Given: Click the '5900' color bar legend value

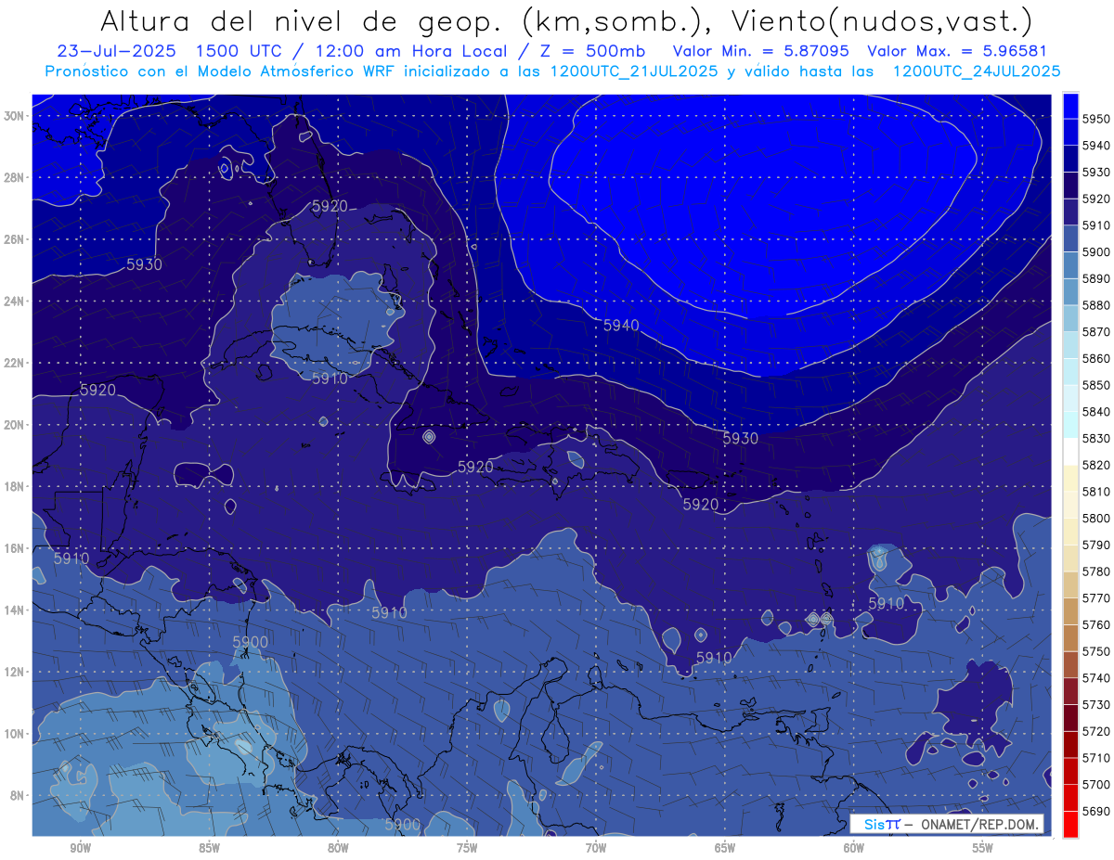Looking at the screenshot, I should click(1096, 252).
